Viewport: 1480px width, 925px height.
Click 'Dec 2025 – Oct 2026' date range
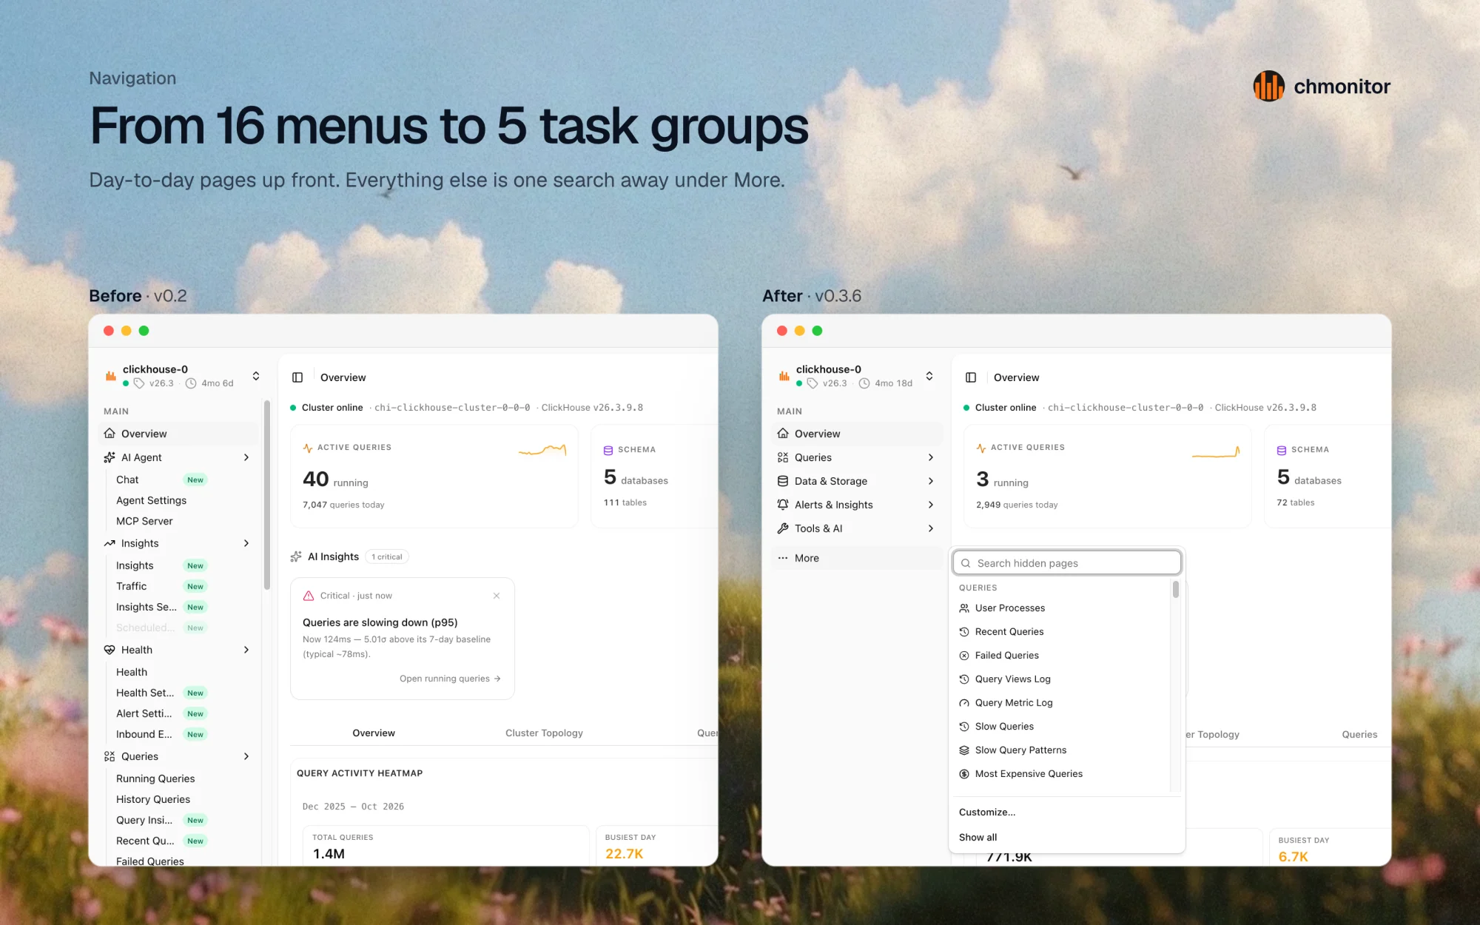click(353, 807)
